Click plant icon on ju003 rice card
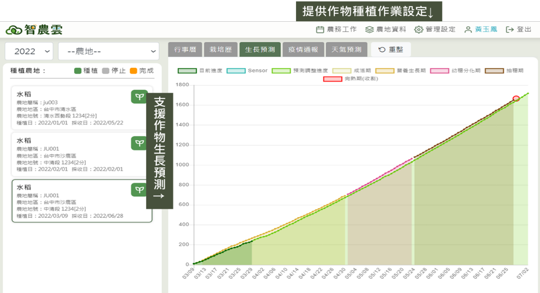The image size is (540, 293). click(x=139, y=96)
